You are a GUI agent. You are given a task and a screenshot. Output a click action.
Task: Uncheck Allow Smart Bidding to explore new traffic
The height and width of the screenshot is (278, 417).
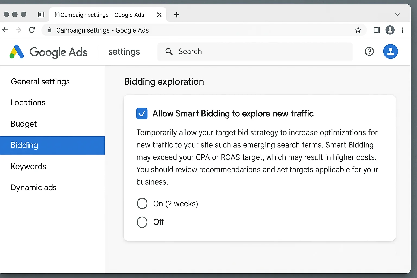[x=142, y=113]
